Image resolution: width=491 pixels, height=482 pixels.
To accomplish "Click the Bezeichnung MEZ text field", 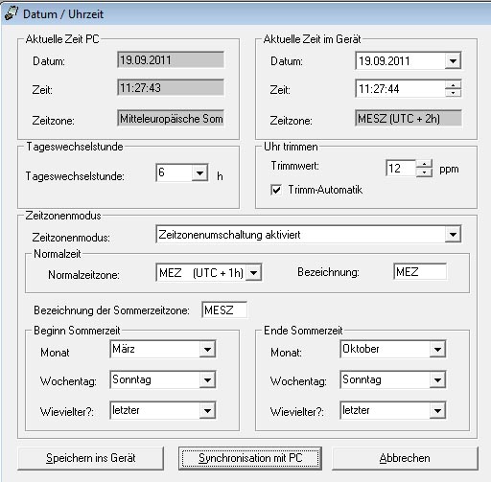I will (420, 272).
